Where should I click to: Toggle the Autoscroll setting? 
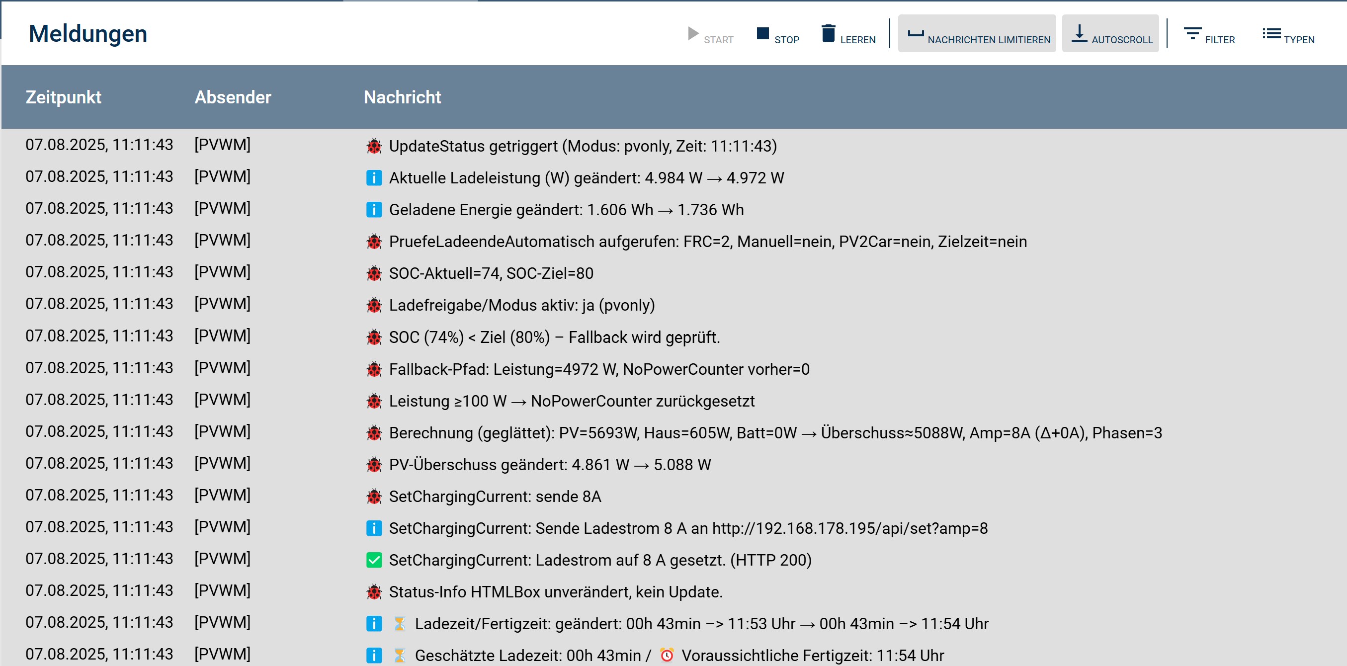(1109, 34)
